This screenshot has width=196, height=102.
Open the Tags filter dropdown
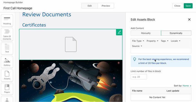[x=165, y=41]
